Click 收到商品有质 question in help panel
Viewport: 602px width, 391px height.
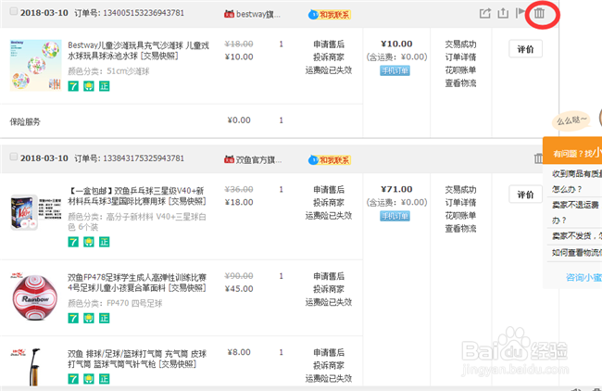[x=577, y=182]
